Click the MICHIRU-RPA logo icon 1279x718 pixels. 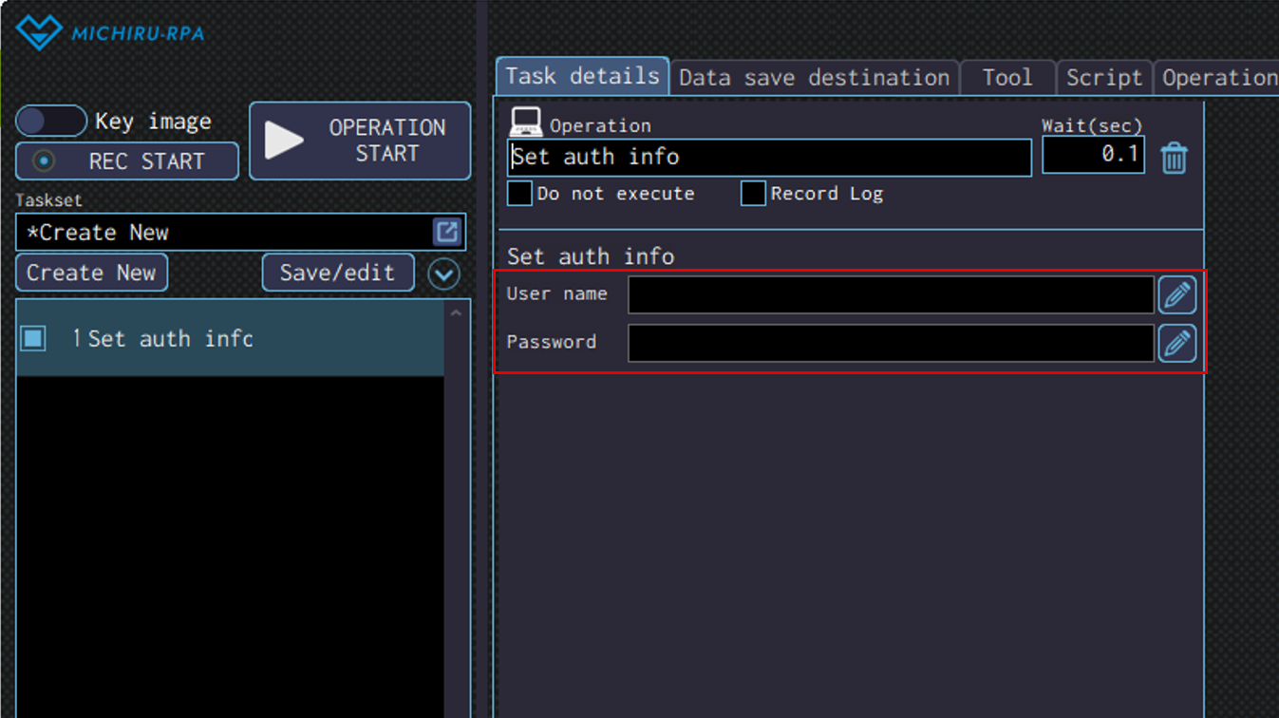coord(39,31)
